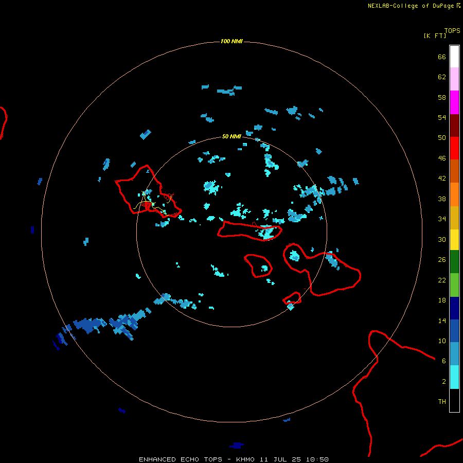
Task: Click the small Kahoolawe island outline
Action: (292, 298)
